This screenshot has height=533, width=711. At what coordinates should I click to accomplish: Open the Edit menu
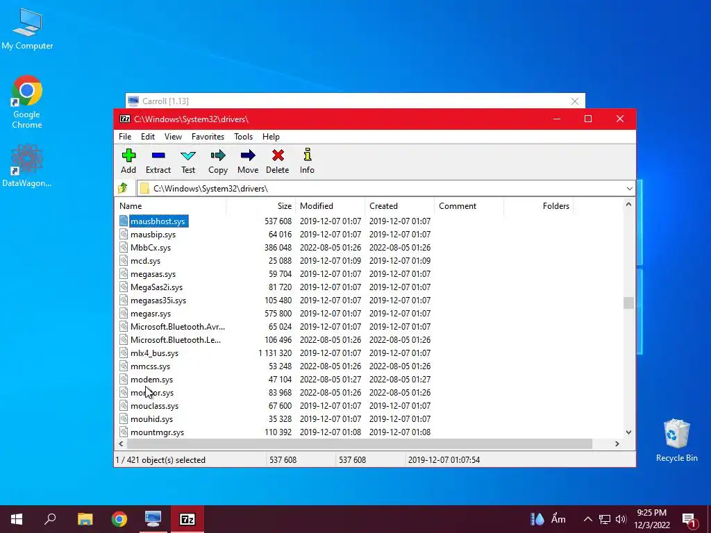pyautogui.click(x=148, y=137)
